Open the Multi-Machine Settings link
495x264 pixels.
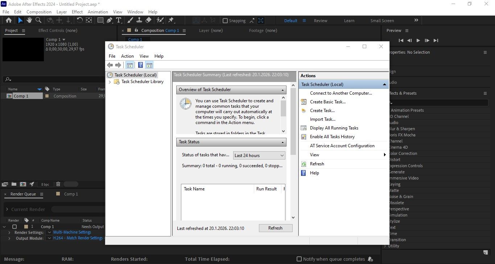coord(72,232)
